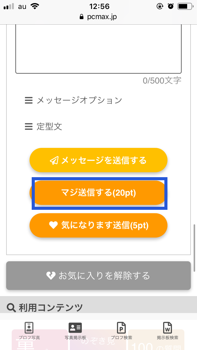Tap the pcmax.jp address bar
Viewport: 197px width, 350px height.
[98, 17]
